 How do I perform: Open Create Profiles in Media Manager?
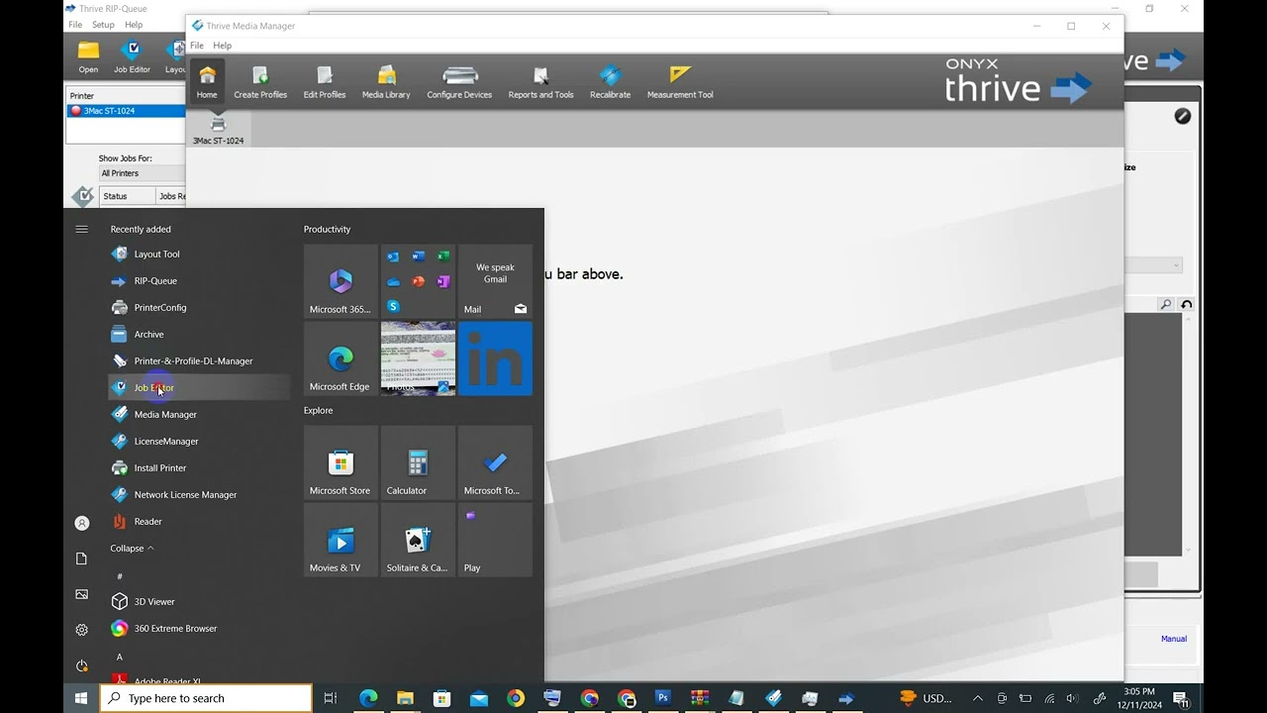[x=260, y=81]
